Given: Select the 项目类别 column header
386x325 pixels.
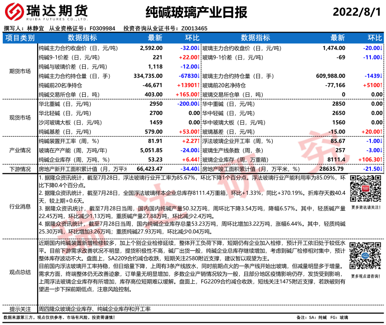Looking at the screenshot, I should [19, 38].
